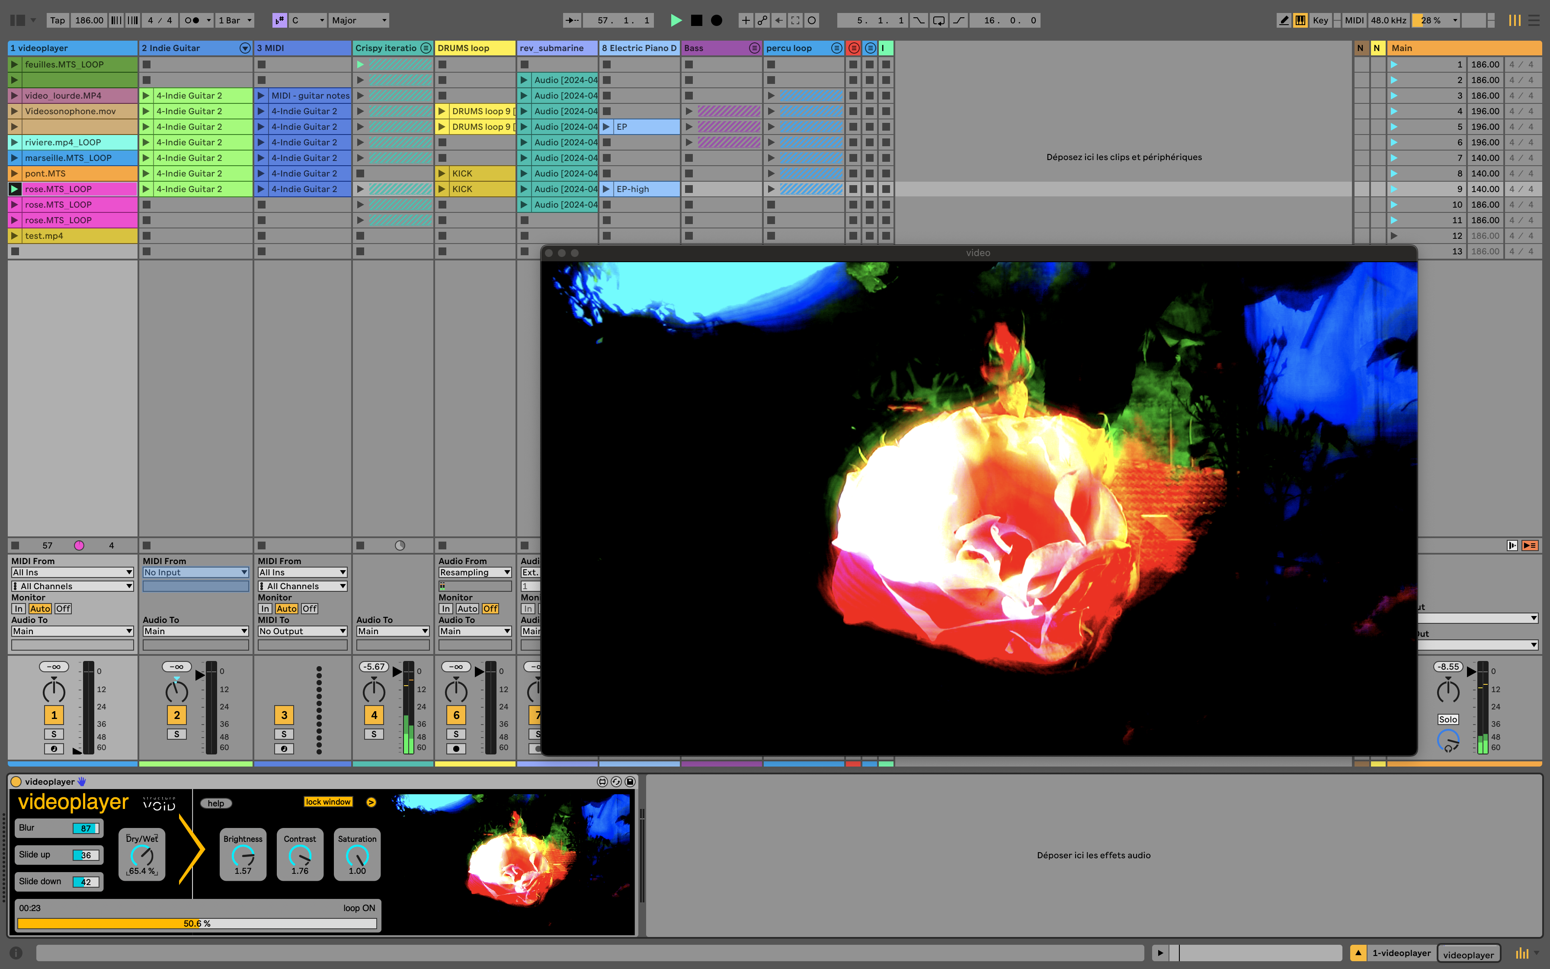Toggle the videoplayer device activator
This screenshot has width=1550, height=969.
click(x=17, y=782)
